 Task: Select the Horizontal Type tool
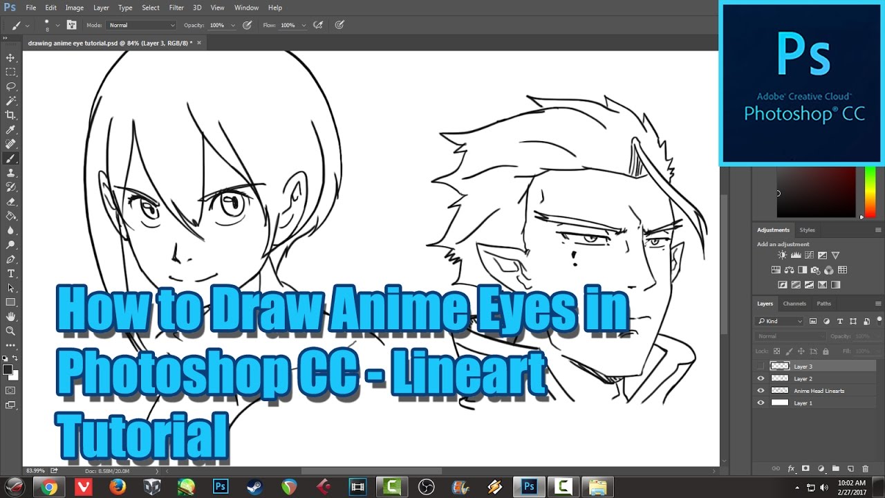click(10, 274)
